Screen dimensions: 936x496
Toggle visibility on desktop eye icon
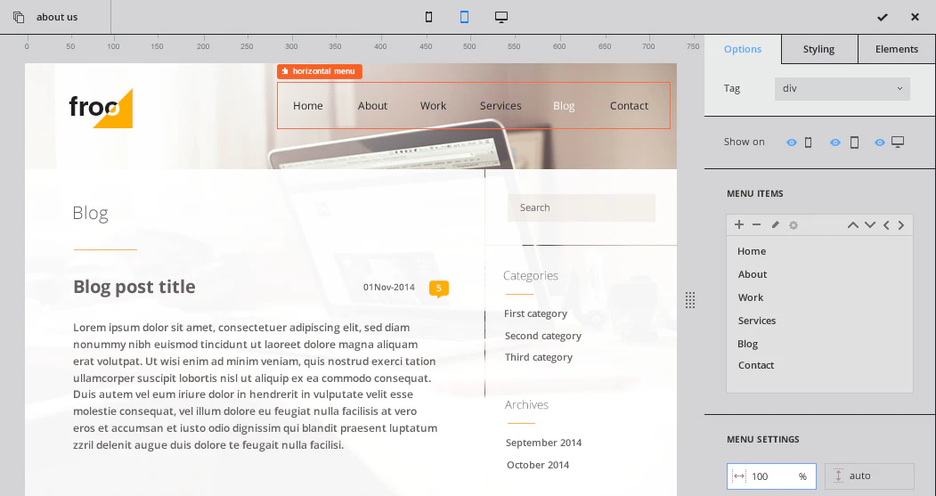880,142
